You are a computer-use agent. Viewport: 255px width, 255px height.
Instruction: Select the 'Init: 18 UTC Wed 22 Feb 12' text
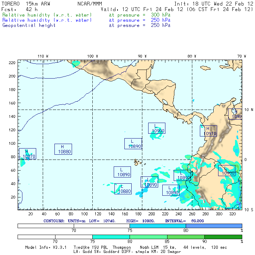pos(214,4)
